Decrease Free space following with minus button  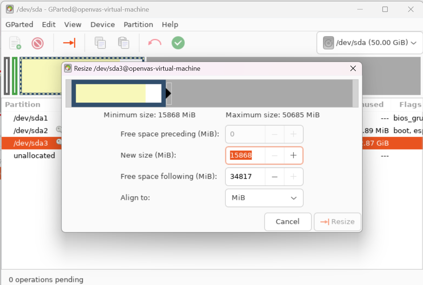(274, 177)
